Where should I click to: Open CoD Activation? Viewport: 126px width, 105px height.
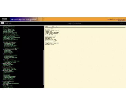(6, 73)
